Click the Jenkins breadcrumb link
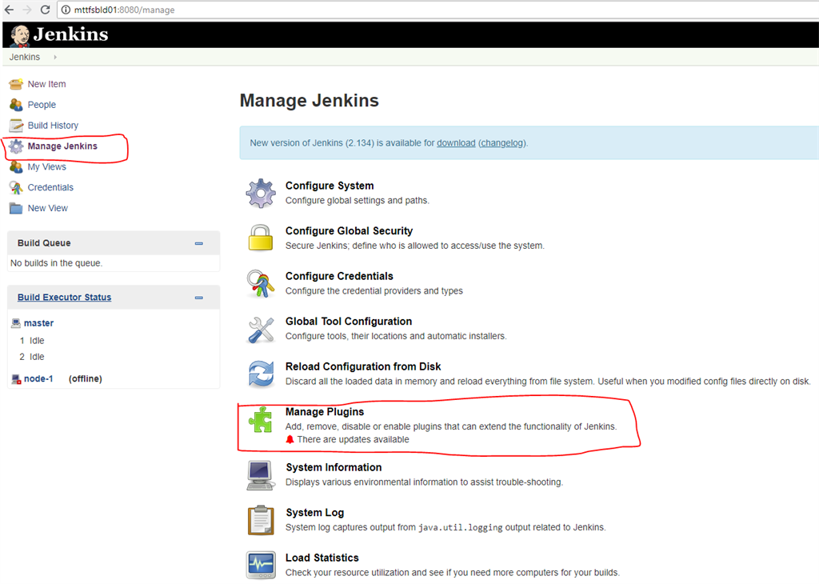Screen dimensions: 819x584 [25, 57]
